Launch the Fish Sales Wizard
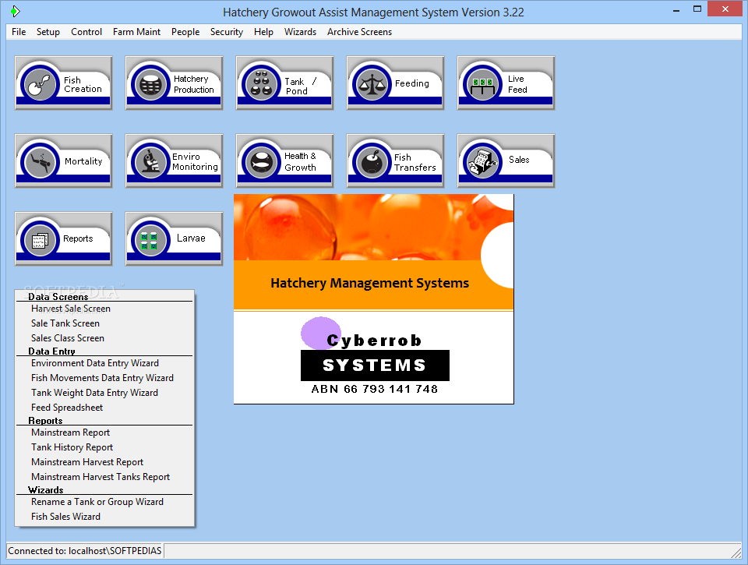The image size is (748, 565). [65, 517]
